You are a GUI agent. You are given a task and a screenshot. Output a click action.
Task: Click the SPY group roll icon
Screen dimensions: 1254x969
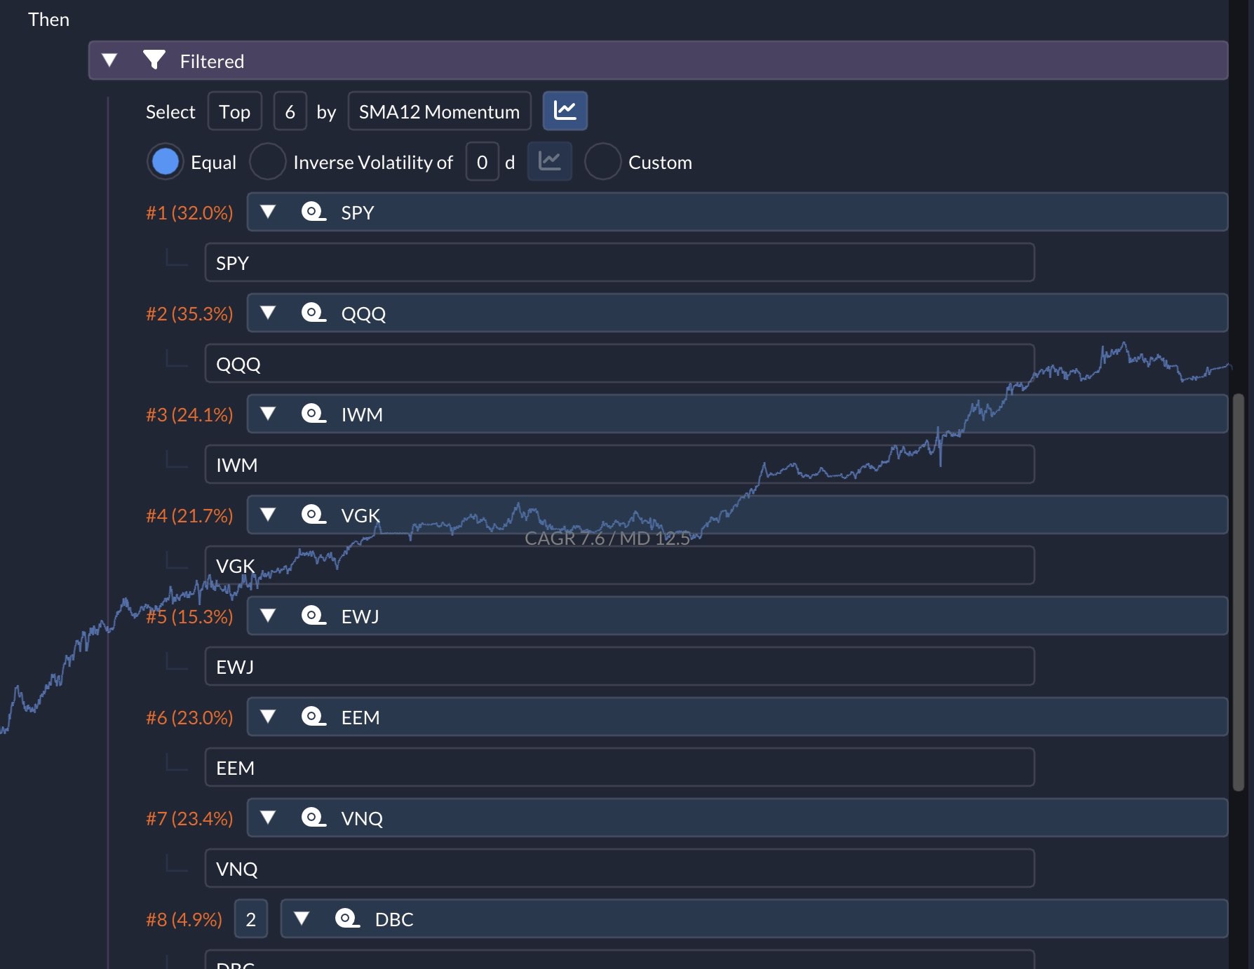(x=313, y=212)
